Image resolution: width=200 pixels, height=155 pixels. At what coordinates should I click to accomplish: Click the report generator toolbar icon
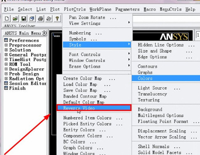click(49, 18)
